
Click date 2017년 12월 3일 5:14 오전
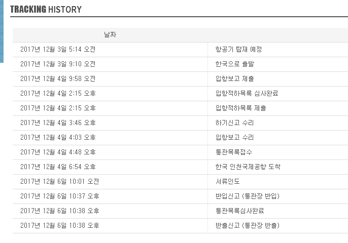tap(58, 50)
